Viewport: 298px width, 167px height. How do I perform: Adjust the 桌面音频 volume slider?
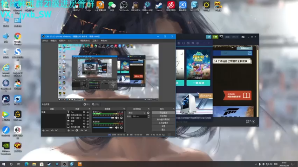[x=103, y=128]
